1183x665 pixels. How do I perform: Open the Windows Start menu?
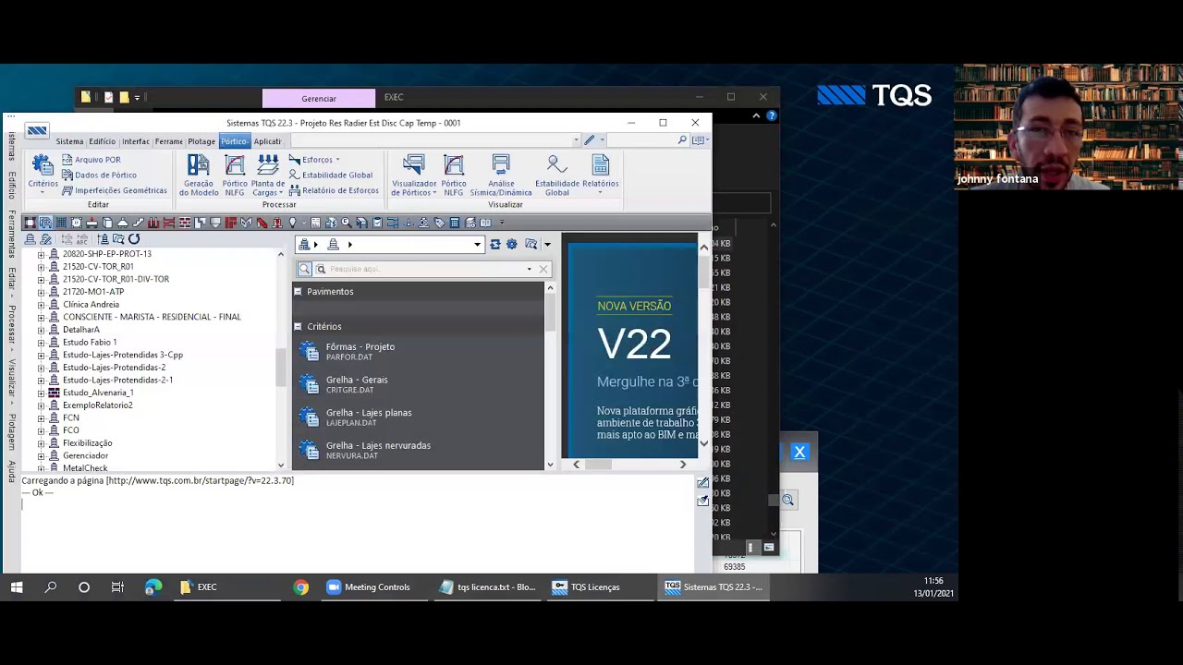(17, 586)
